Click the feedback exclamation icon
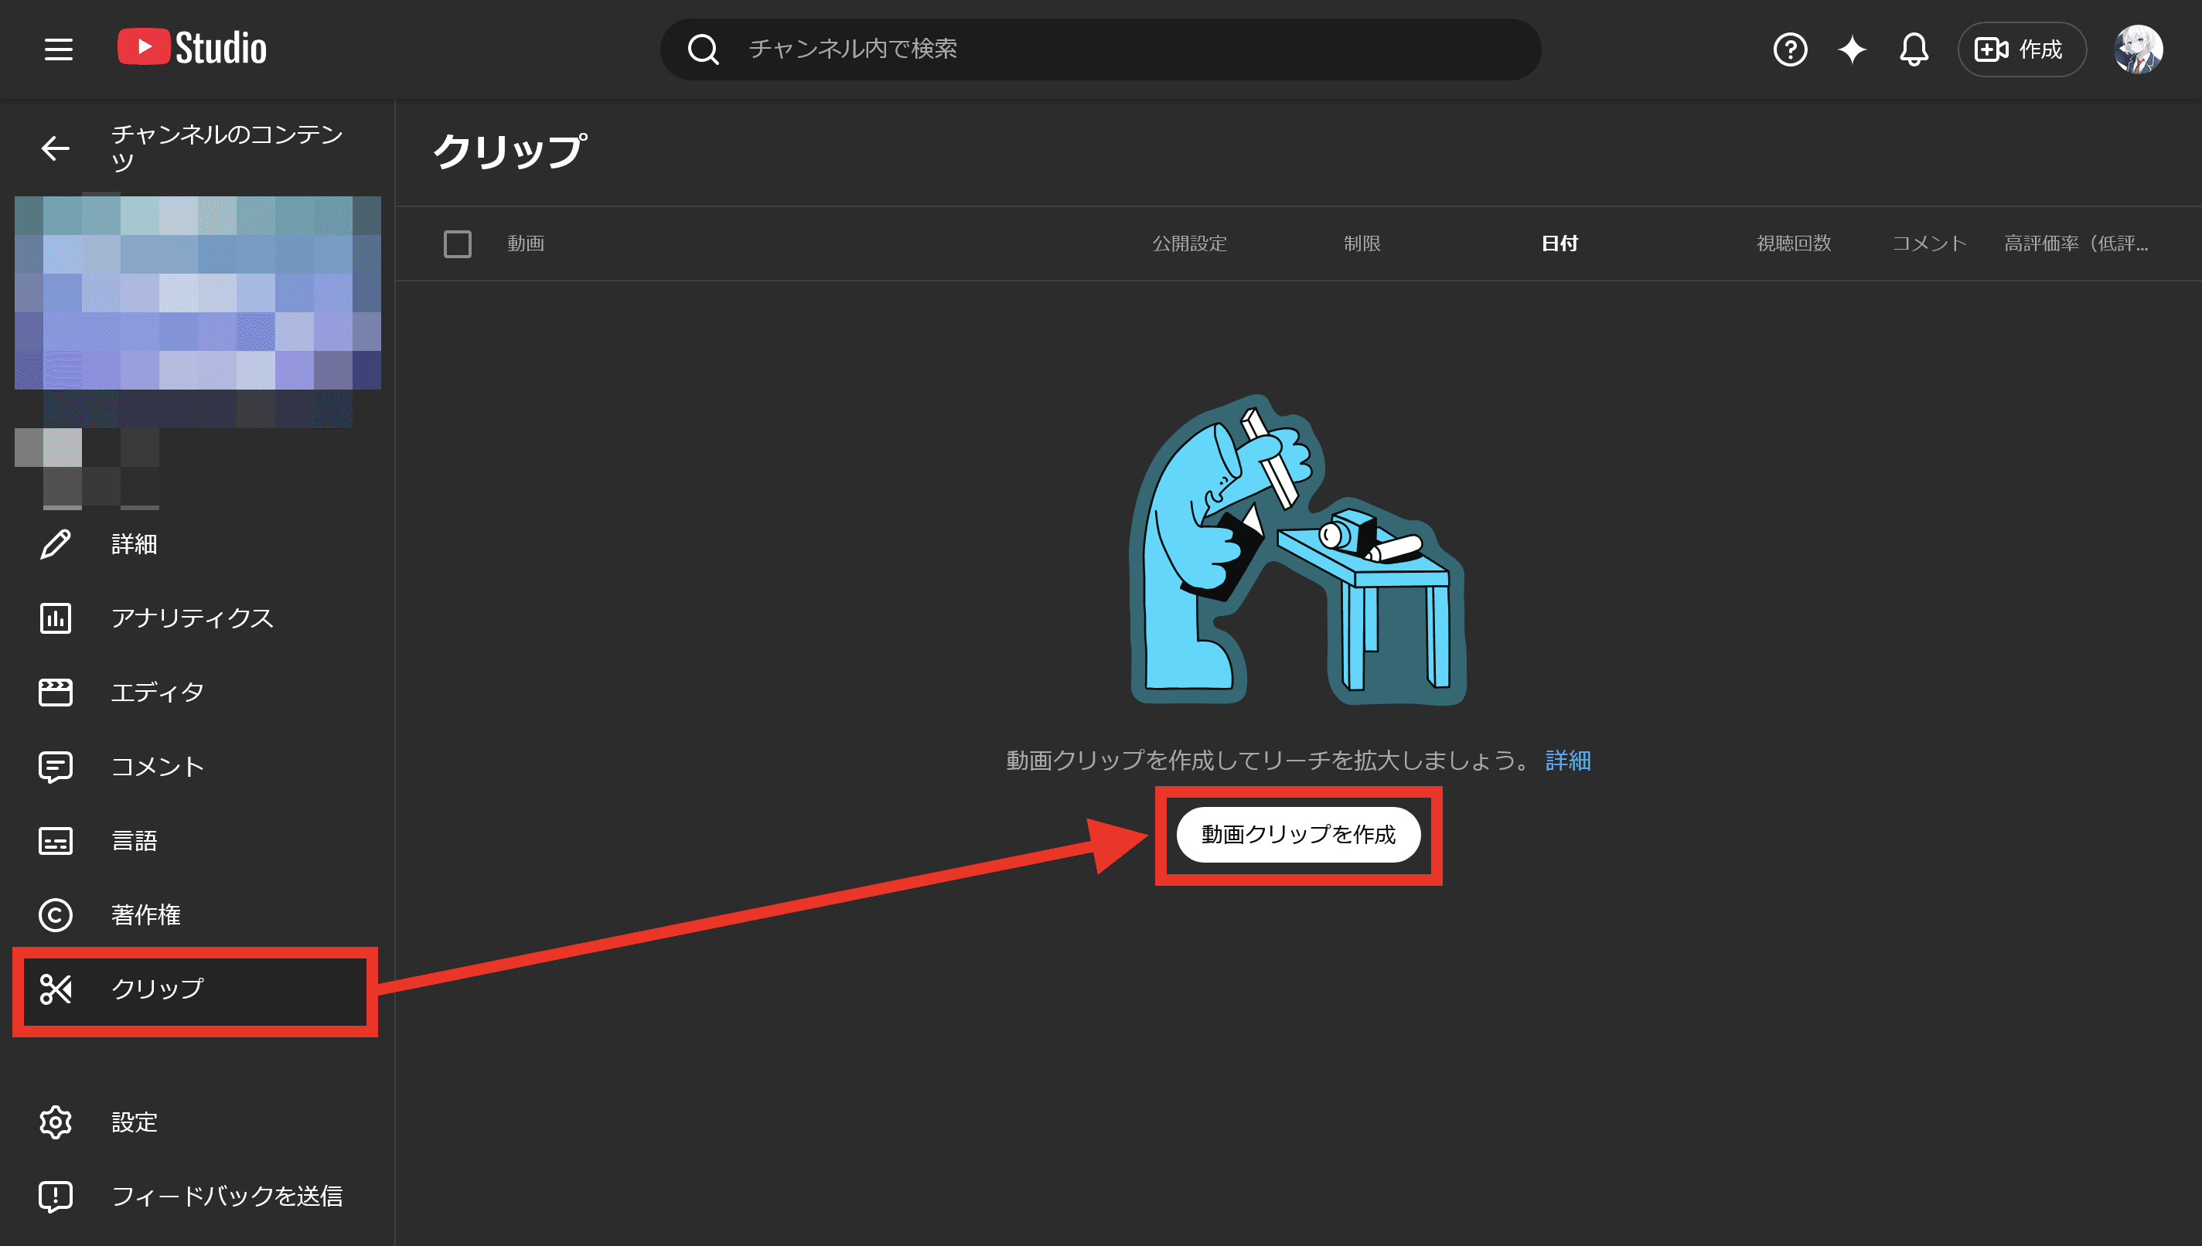This screenshot has height=1246, width=2202. click(x=56, y=1196)
